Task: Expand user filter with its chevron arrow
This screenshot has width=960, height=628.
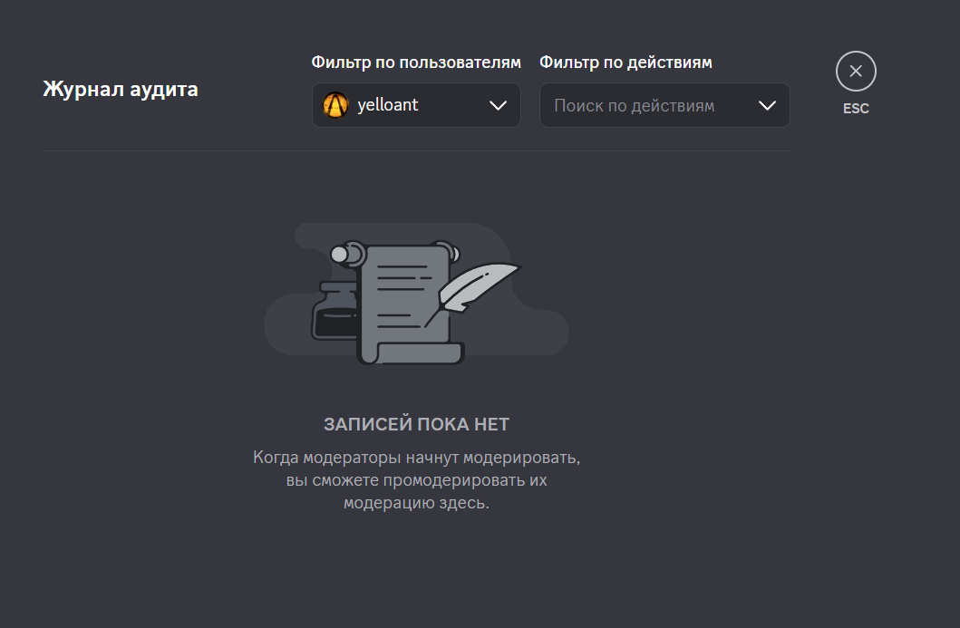Action: [498, 105]
